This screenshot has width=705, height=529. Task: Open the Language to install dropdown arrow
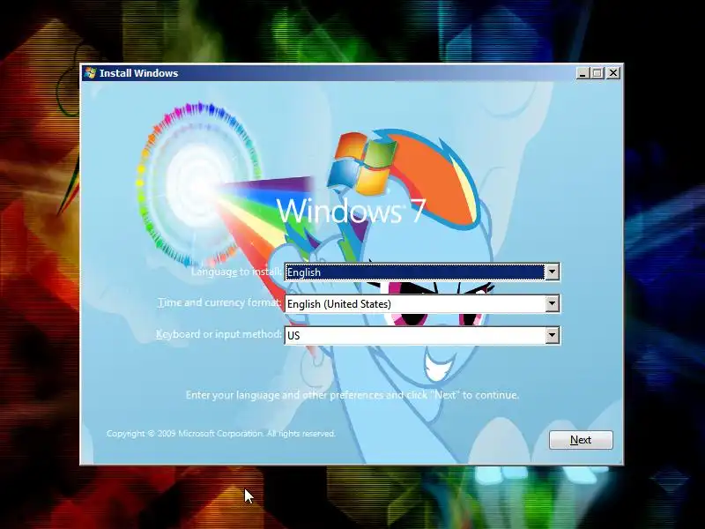(x=552, y=272)
